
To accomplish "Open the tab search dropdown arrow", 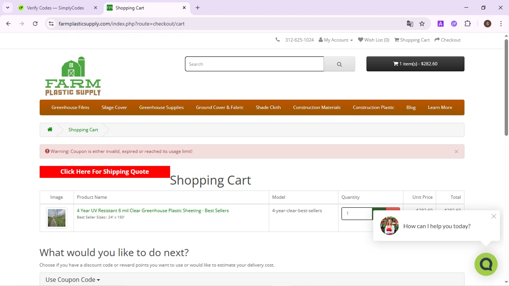I will 7,7.
